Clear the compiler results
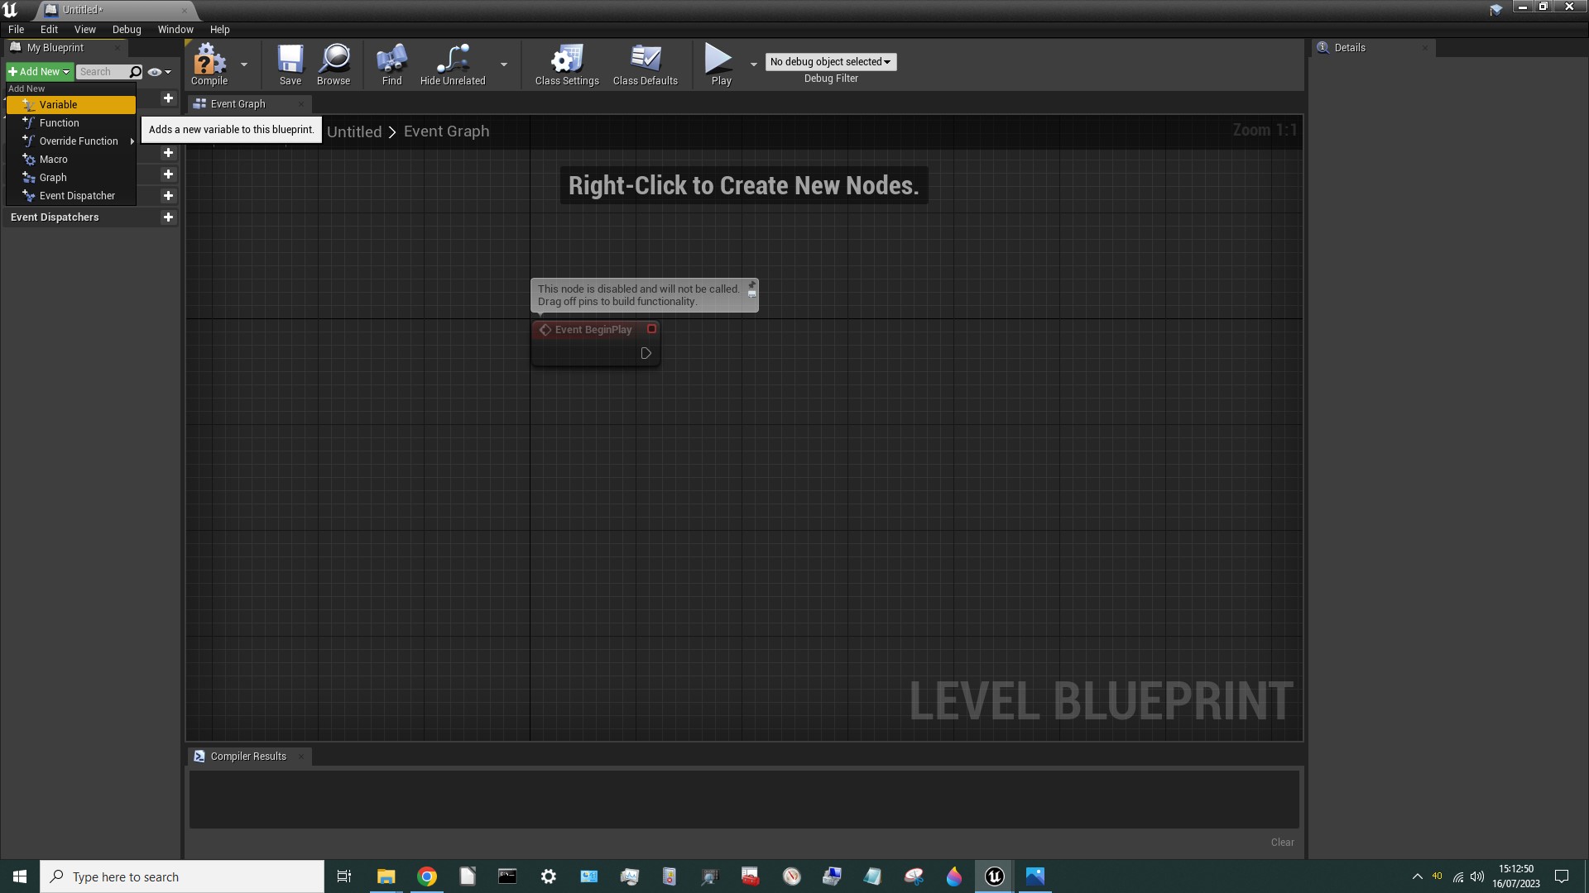This screenshot has width=1589, height=893. (1282, 843)
